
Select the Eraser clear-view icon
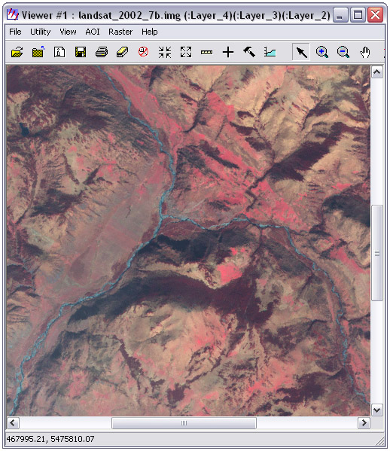tap(123, 53)
